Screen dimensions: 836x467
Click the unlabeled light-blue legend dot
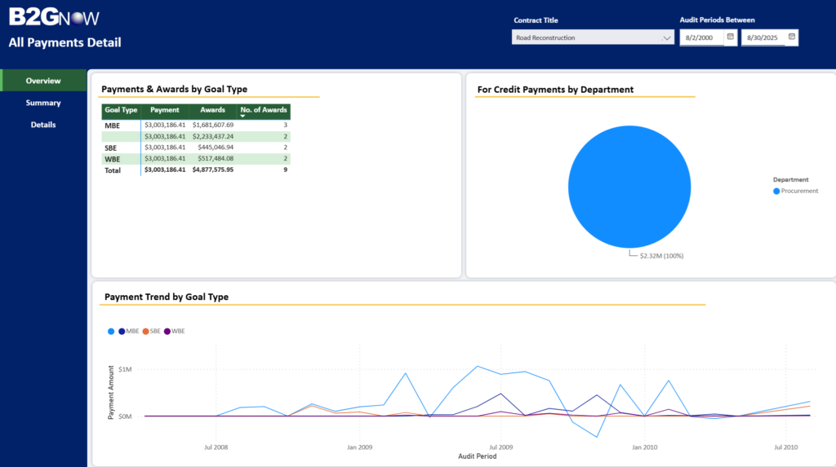111,331
